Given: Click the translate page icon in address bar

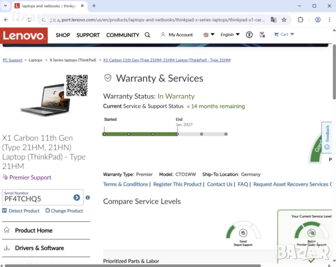Looking at the screenshot, I should tap(273, 19).
